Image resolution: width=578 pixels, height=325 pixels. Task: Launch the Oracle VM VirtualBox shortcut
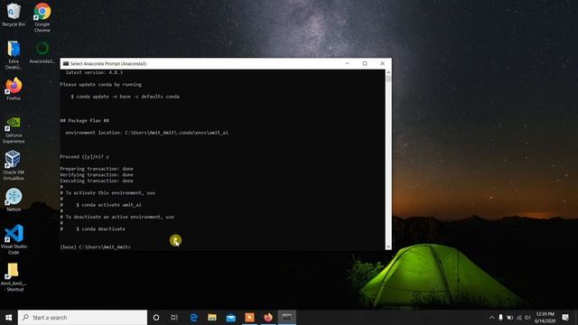click(14, 165)
